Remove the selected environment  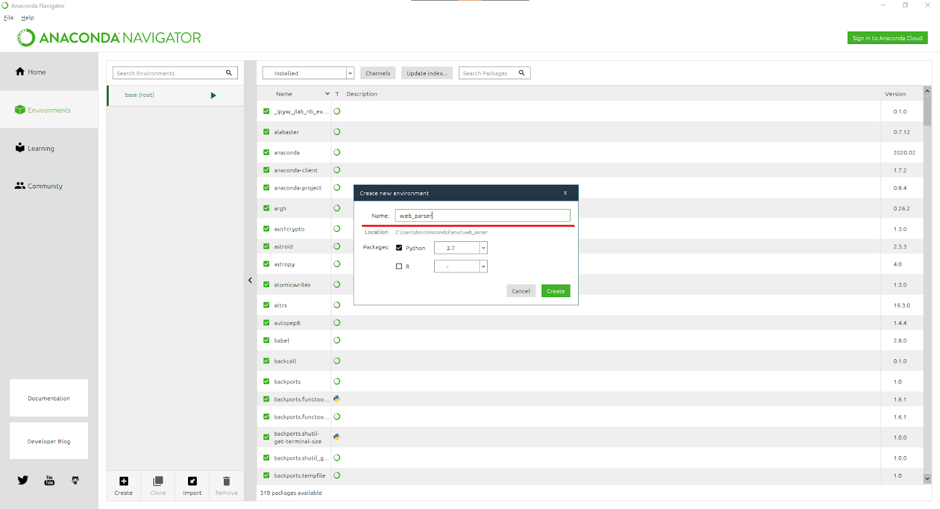coord(226,486)
